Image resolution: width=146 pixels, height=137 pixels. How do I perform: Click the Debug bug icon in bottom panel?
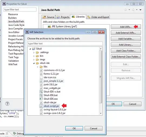pyautogui.click(x=14, y=133)
